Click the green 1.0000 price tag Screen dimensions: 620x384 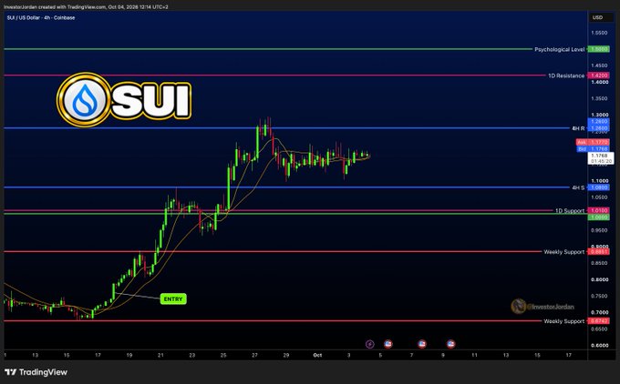[599, 217]
